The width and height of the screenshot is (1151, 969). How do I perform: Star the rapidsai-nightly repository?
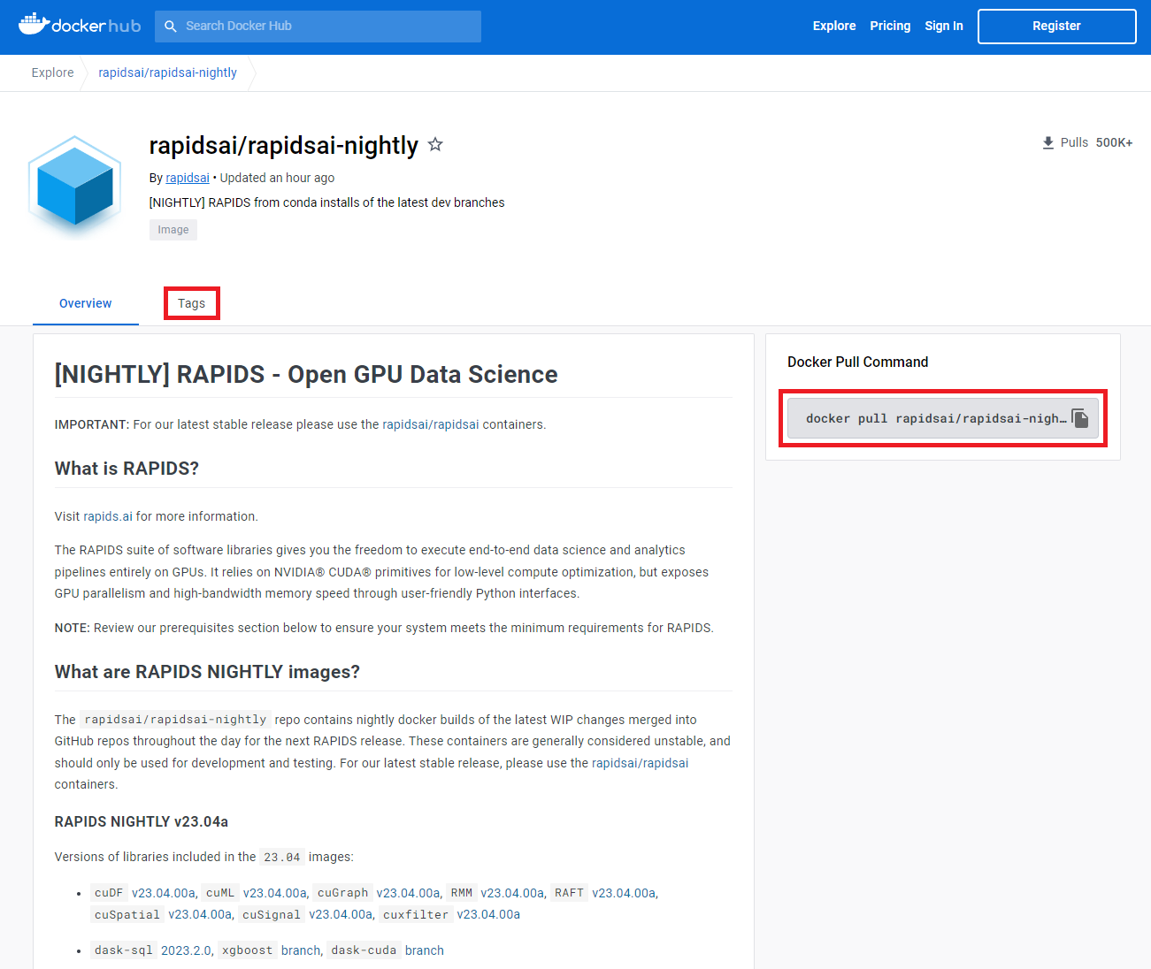coord(435,144)
